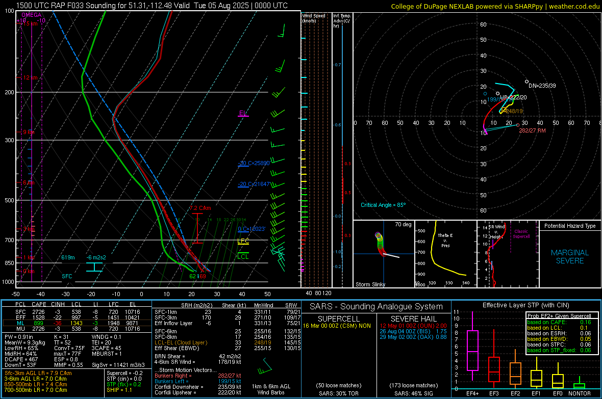Viewport: 602px width, 399px height.
Task: Click the "Critical Angle = 85°" text
Action: (x=383, y=205)
